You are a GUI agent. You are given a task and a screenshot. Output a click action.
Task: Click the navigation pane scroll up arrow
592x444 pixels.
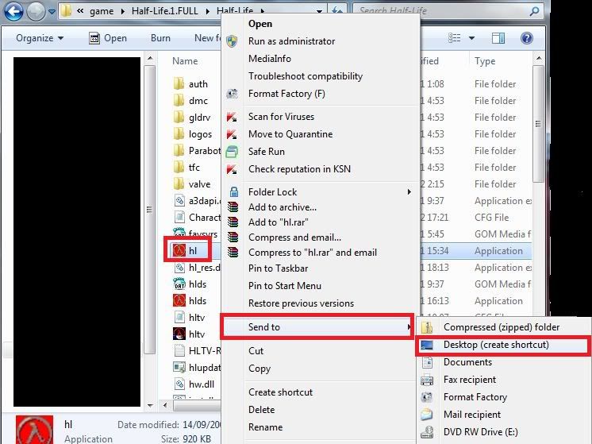150,58
